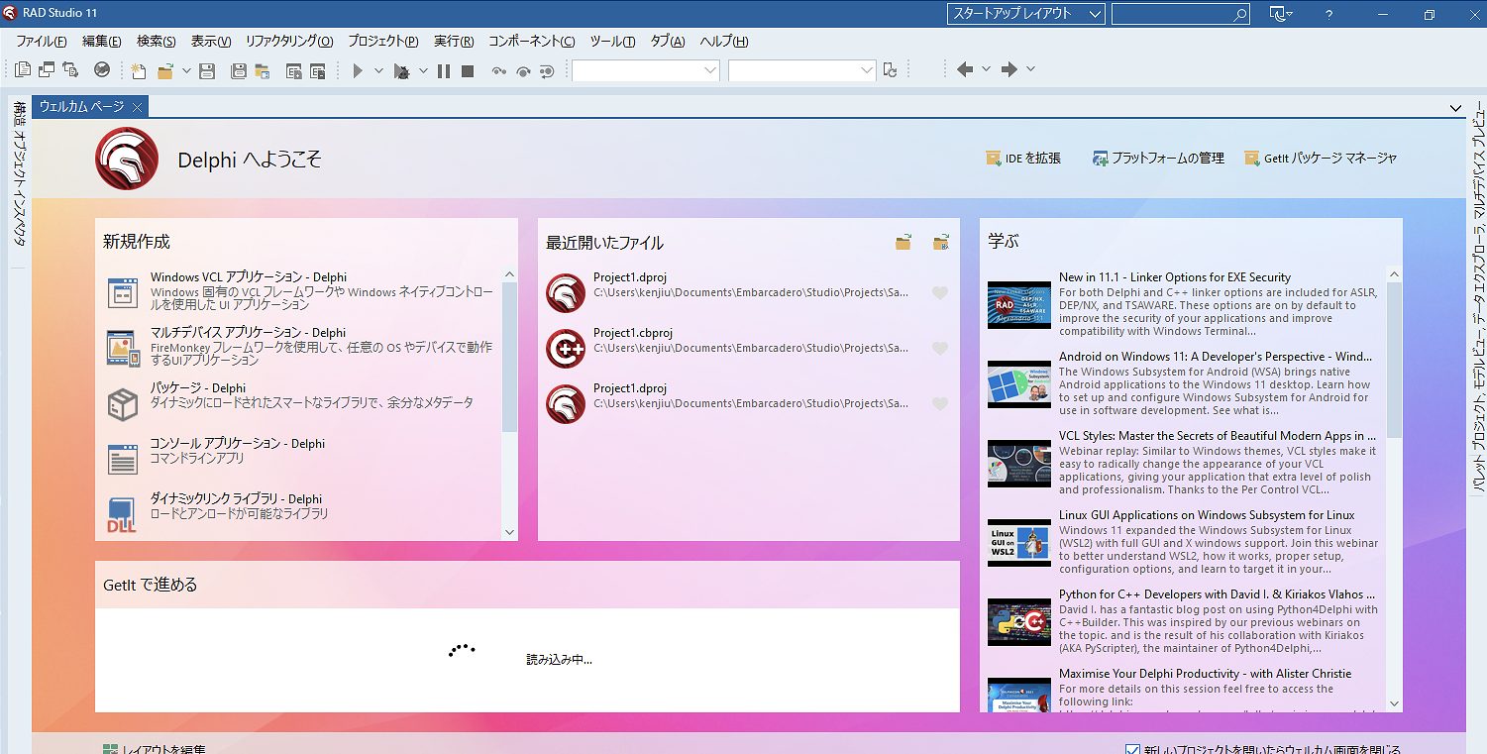Open the プロジェクト(P) menu
This screenshot has height=754, width=1487.
coord(383,41)
